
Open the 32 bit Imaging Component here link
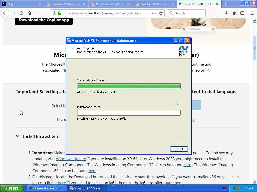187,165
